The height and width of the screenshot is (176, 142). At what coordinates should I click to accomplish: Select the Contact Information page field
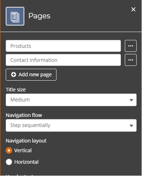coord(63,60)
